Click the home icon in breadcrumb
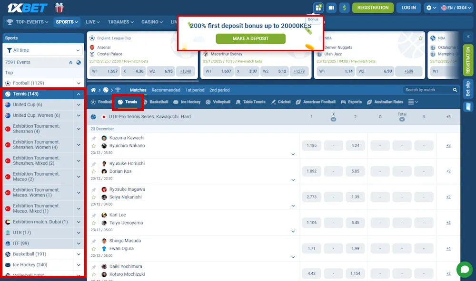Screen dimensions: 476x281 (94, 90)
